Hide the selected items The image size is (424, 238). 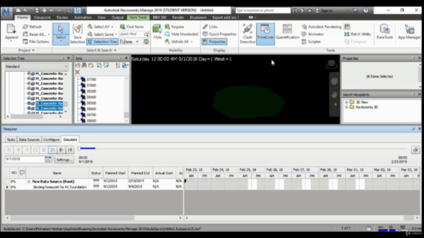(x=157, y=32)
